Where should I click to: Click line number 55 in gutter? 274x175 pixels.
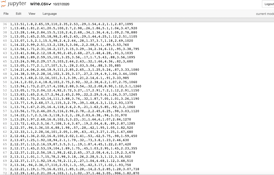click(x=5, y=103)
